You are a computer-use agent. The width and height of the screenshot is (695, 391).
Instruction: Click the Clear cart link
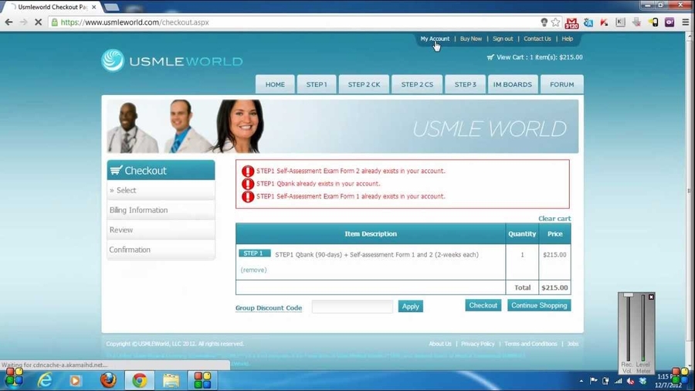coord(554,219)
